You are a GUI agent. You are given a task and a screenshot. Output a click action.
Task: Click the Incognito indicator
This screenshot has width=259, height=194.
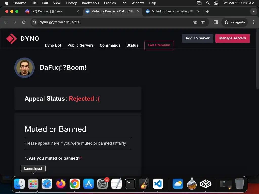click(234, 22)
